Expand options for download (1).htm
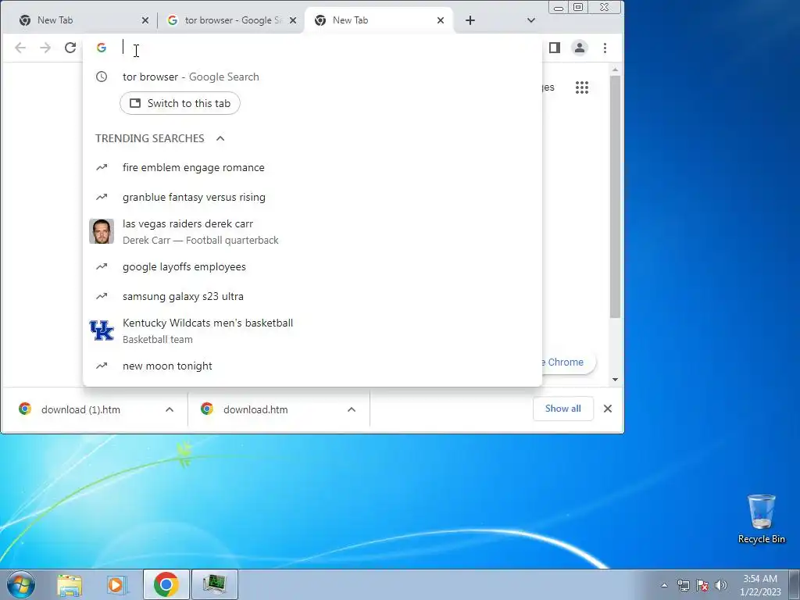Image resolution: width=800 pixels, height=600 pixels. tap(170, 409)
